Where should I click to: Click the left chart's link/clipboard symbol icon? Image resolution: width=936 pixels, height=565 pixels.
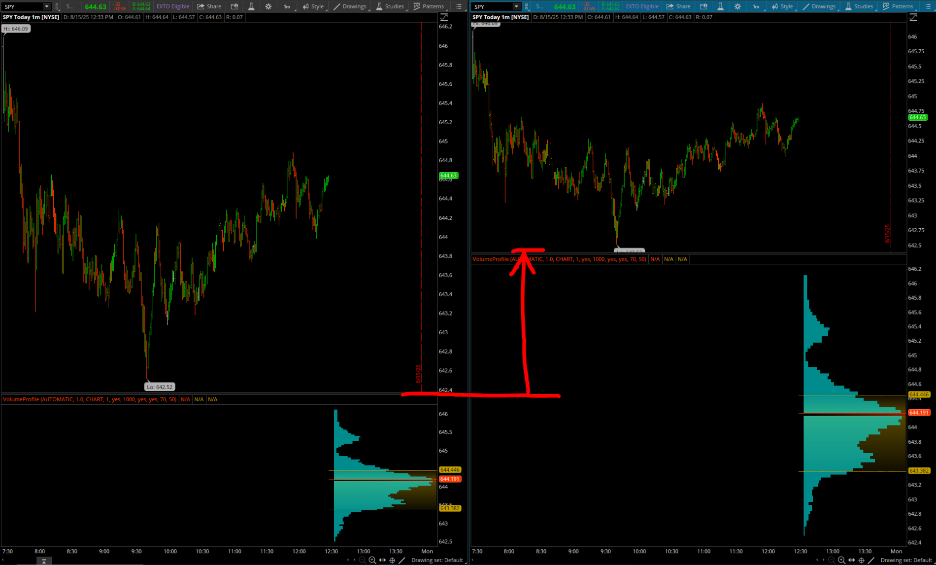pyautogui.click(x=57, y=6)
